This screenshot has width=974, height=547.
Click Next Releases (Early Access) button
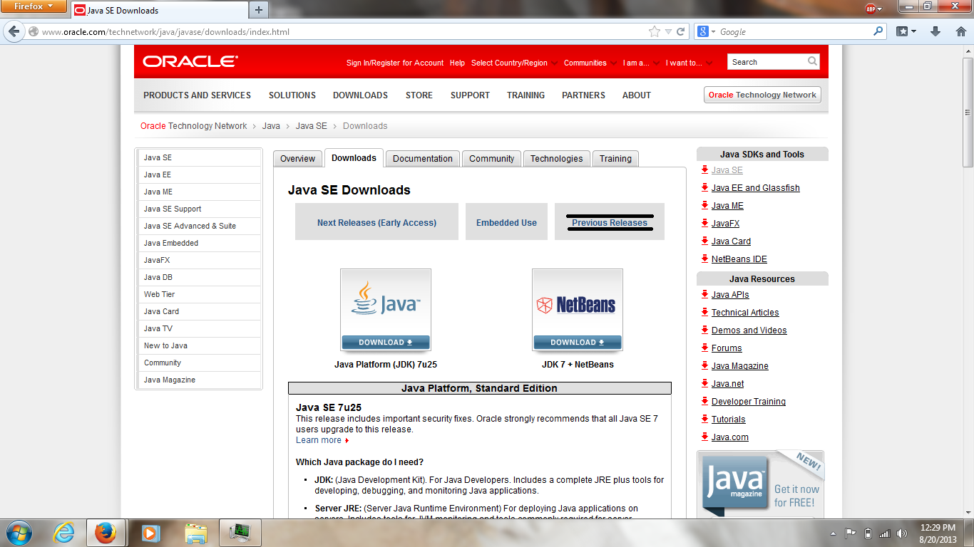point(376,222)
